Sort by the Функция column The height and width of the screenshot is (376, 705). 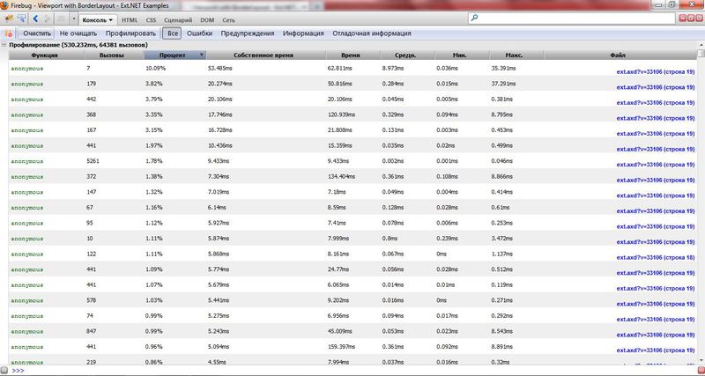[x=47, y=55]
